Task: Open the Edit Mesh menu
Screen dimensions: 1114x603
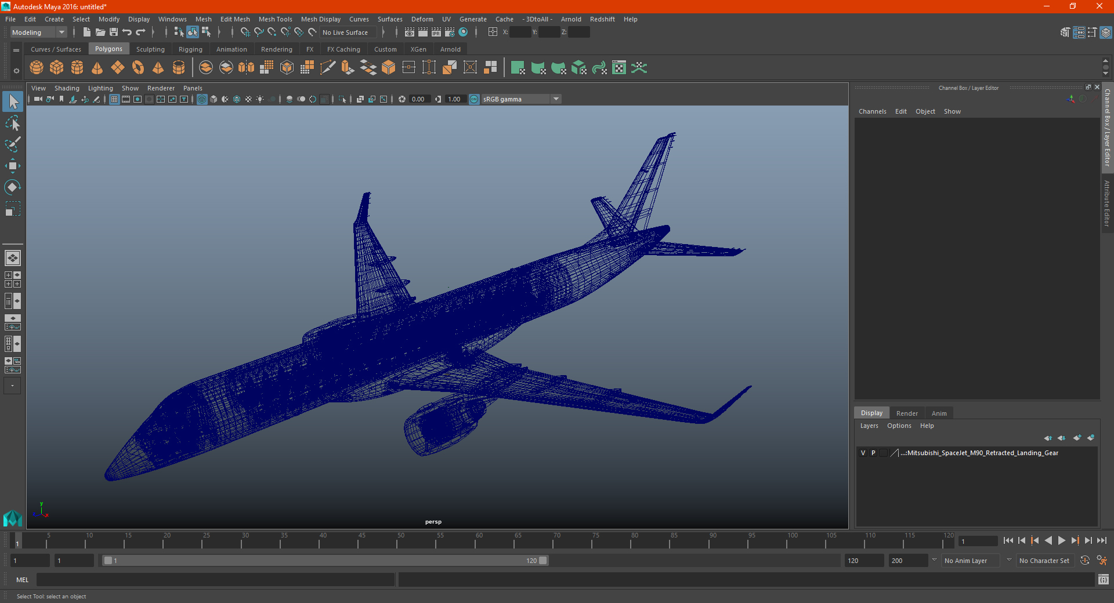Action: pyautogui.click(x=235, y=19)
